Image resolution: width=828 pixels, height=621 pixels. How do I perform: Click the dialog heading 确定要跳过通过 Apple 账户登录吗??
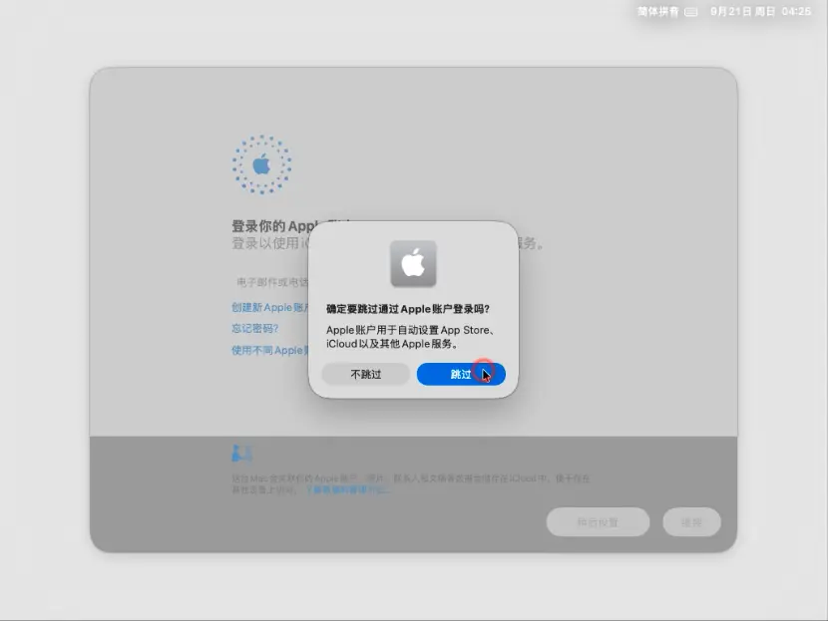(408, 309)
